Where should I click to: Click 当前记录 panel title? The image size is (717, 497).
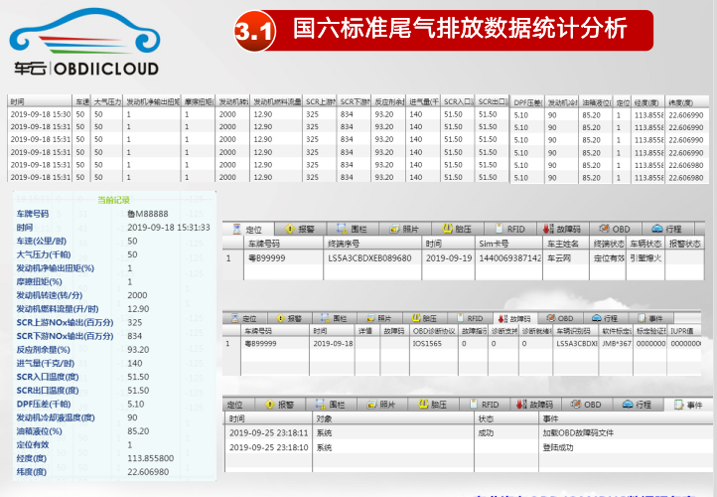pos(113,200)
